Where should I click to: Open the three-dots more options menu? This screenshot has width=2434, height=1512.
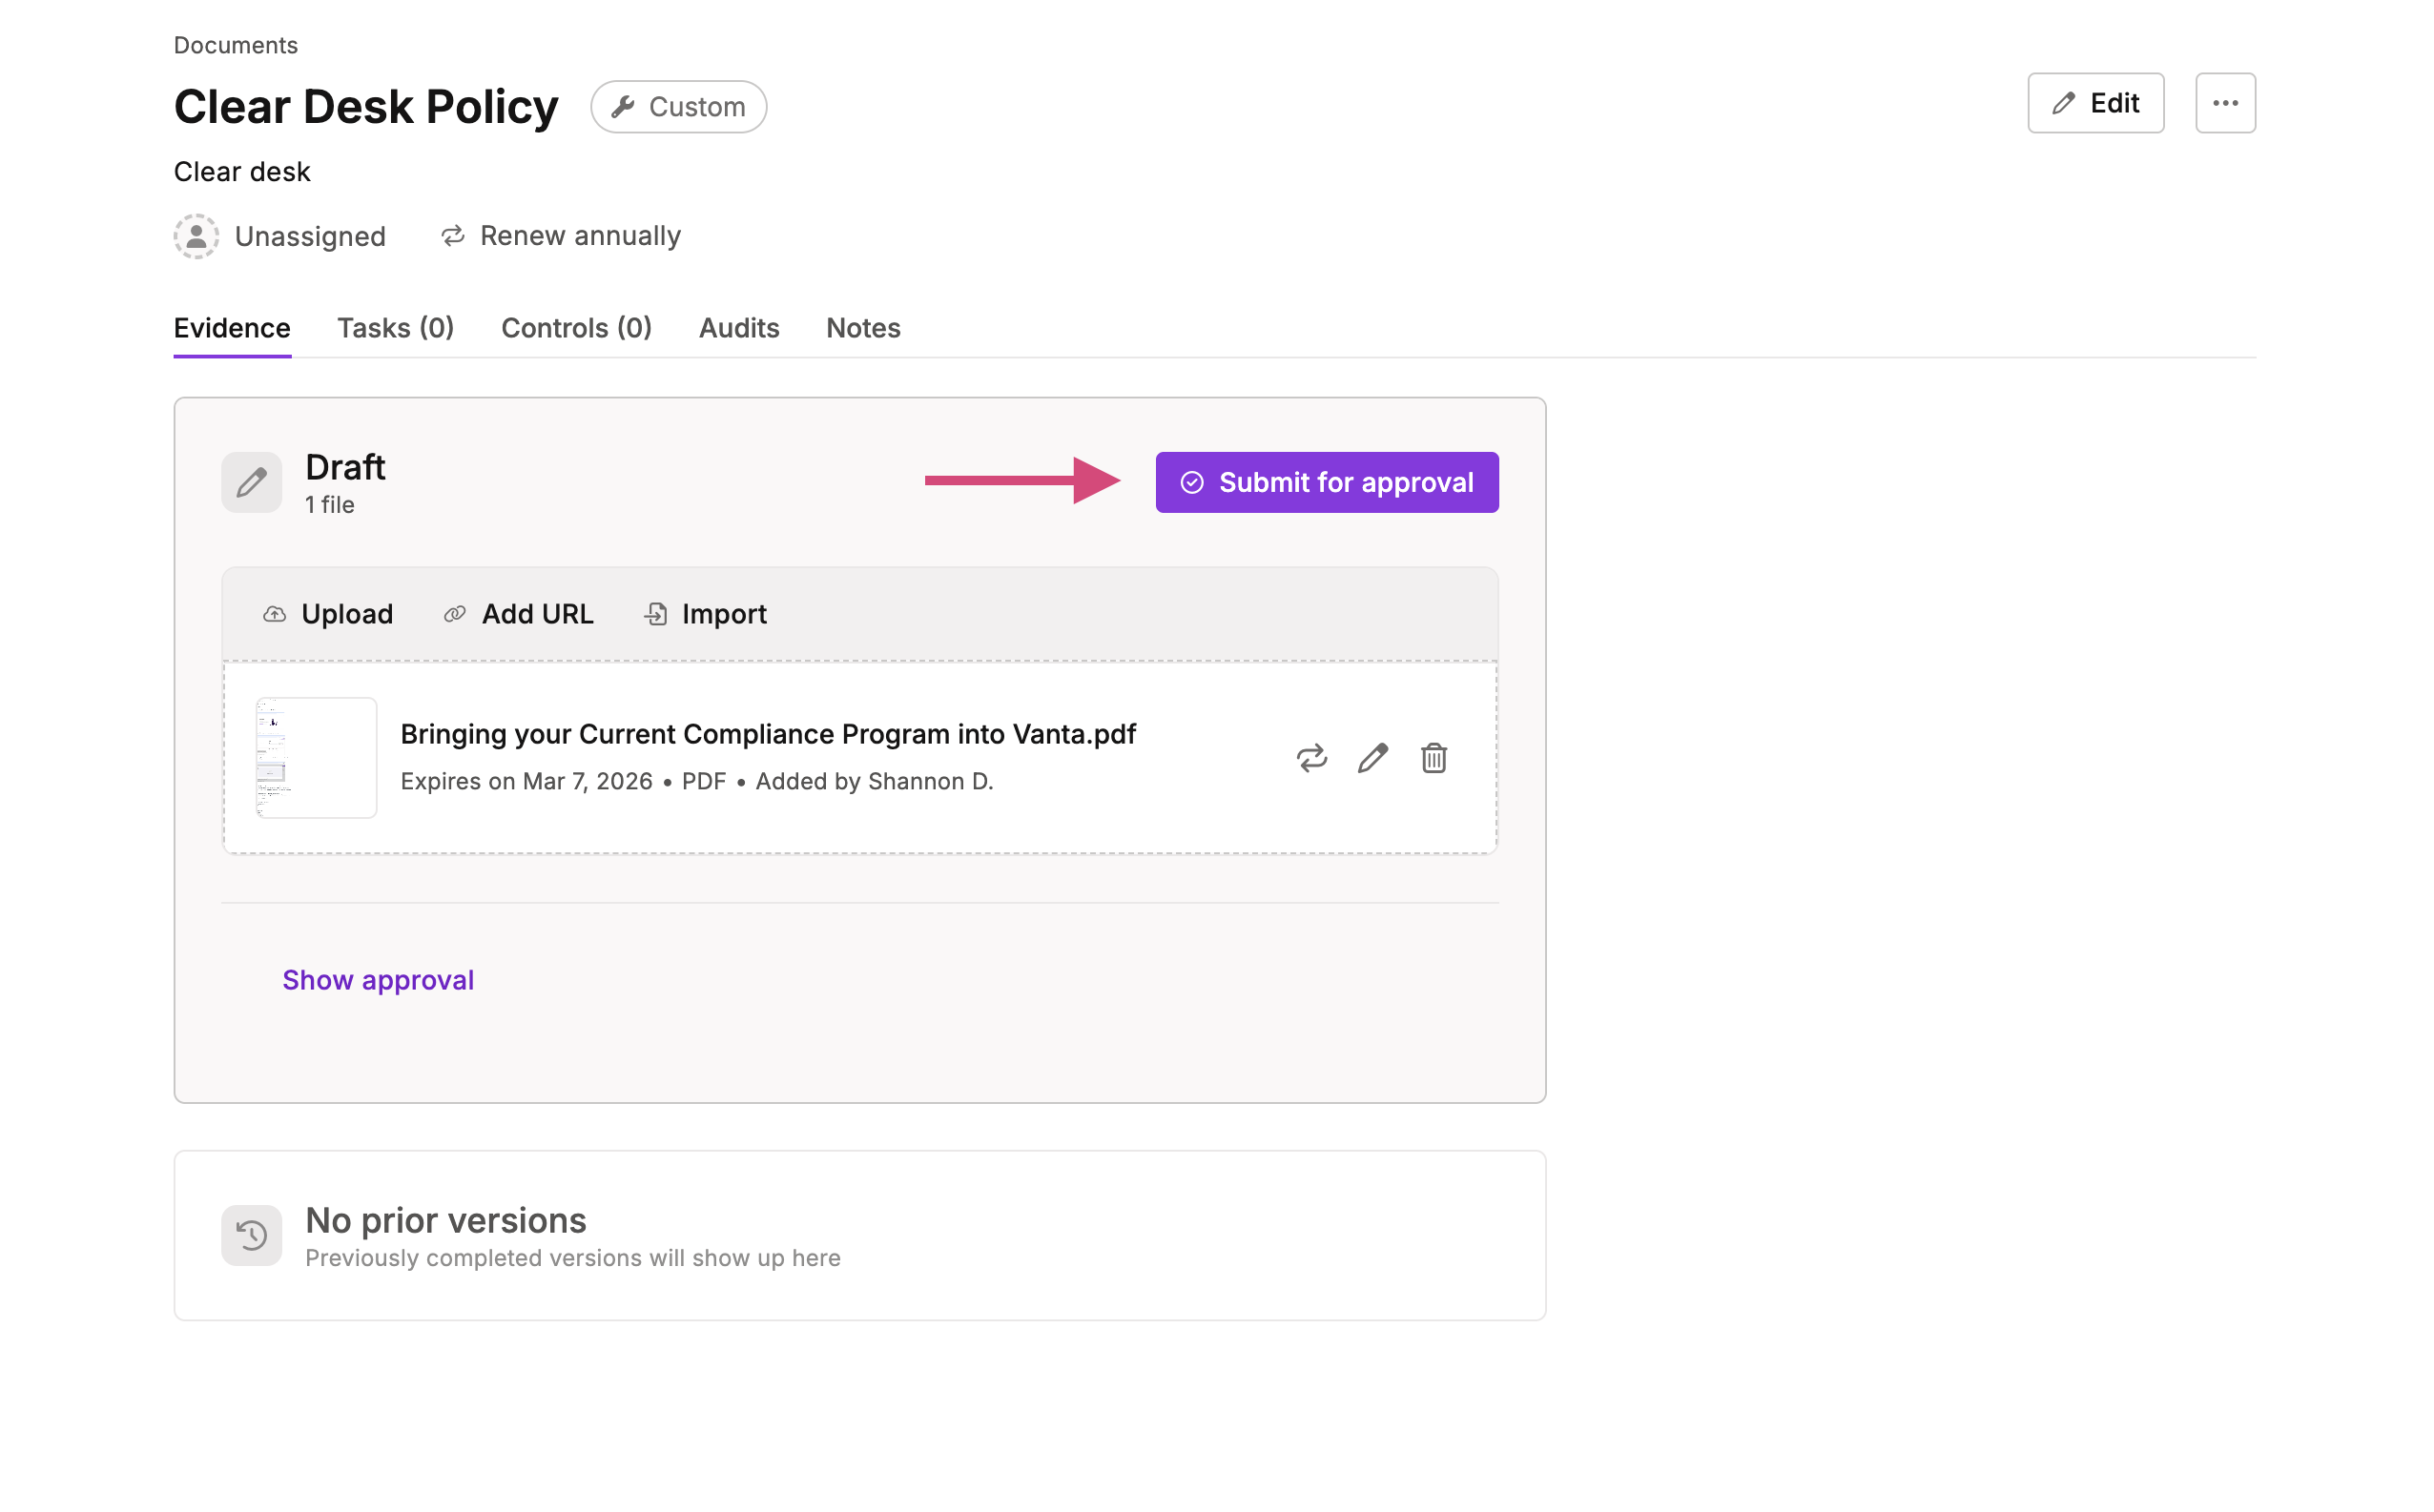click(2225, 103)
